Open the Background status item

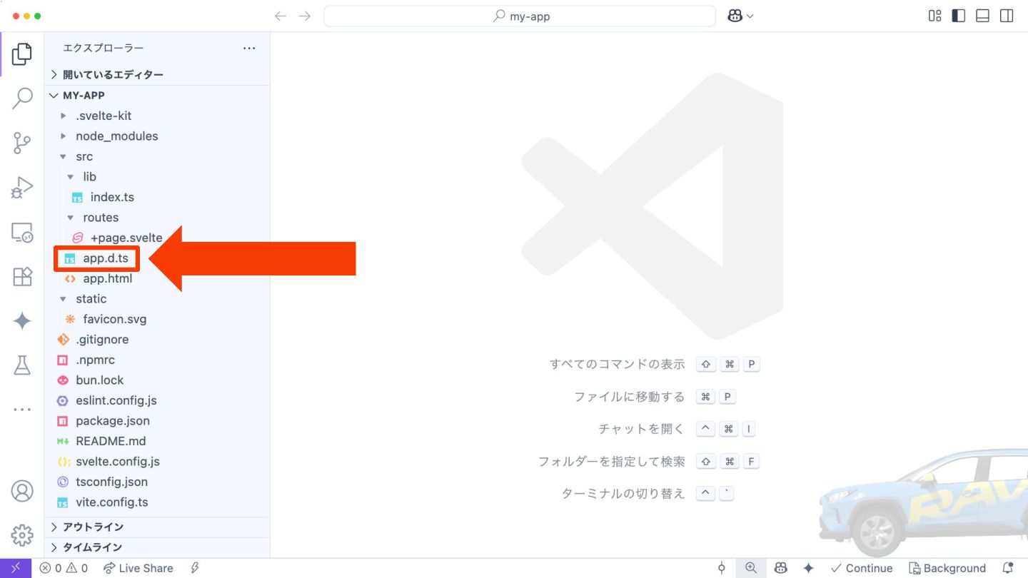point(947,568)
